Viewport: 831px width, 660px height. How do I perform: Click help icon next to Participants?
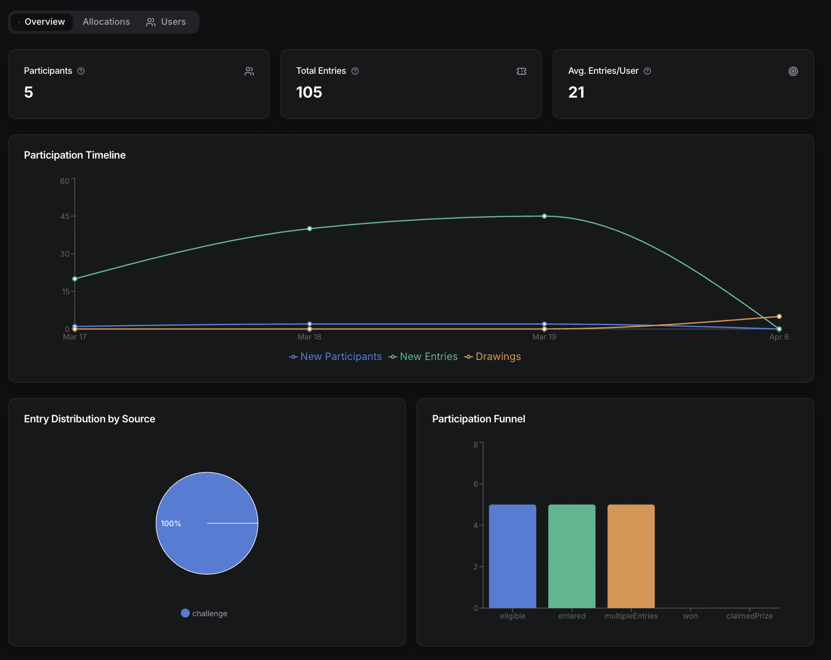[x=81, y=71]
